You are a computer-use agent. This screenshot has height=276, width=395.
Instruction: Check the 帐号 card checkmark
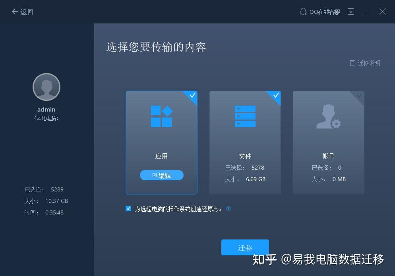point(360,95)
